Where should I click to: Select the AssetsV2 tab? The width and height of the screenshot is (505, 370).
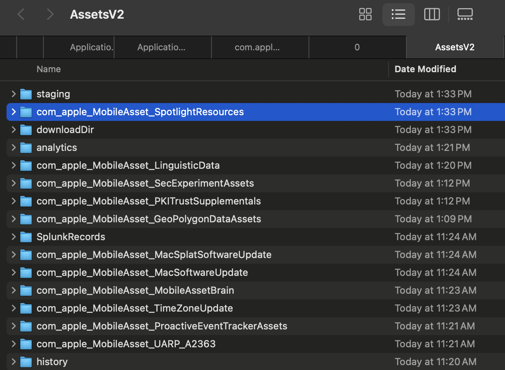[x=455, y=47]
